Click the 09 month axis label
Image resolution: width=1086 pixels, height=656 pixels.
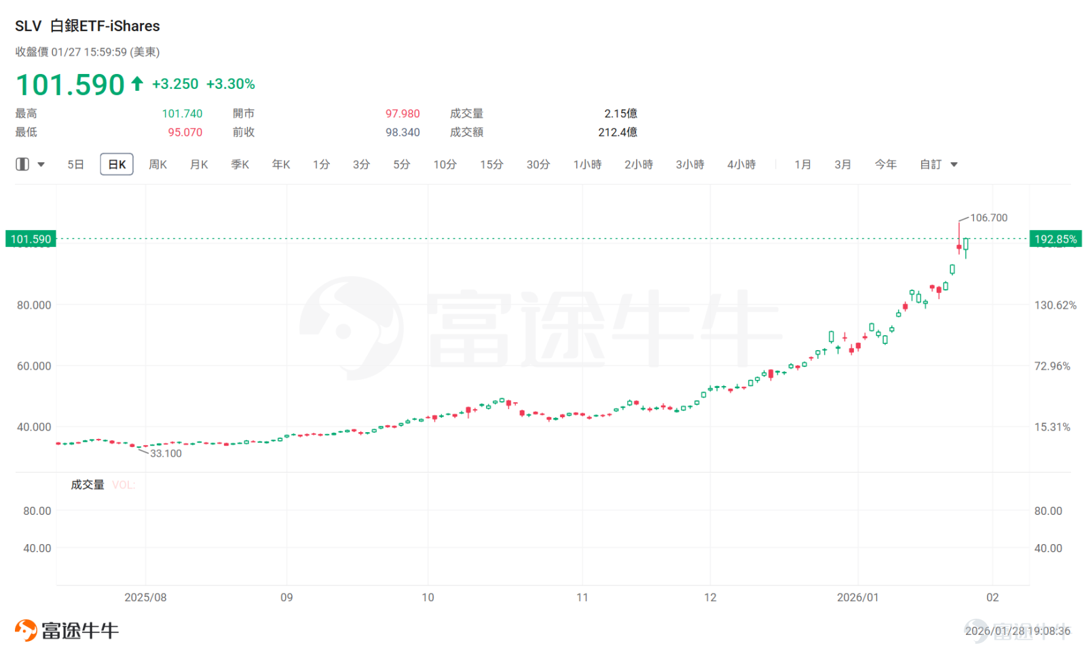coord(286,598)
